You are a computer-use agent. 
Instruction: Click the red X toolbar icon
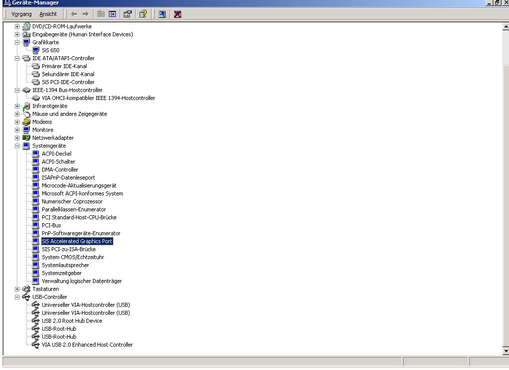click(x=177, y=14)
